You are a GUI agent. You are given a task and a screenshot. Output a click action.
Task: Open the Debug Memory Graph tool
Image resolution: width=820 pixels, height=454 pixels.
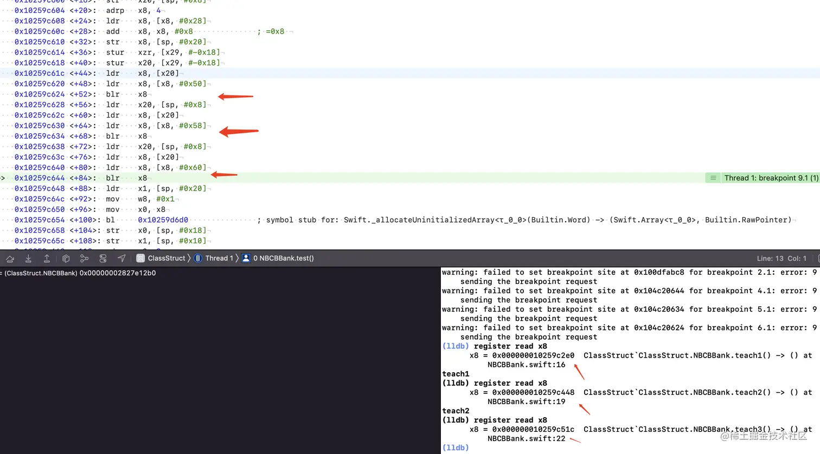tap(84, 258)
